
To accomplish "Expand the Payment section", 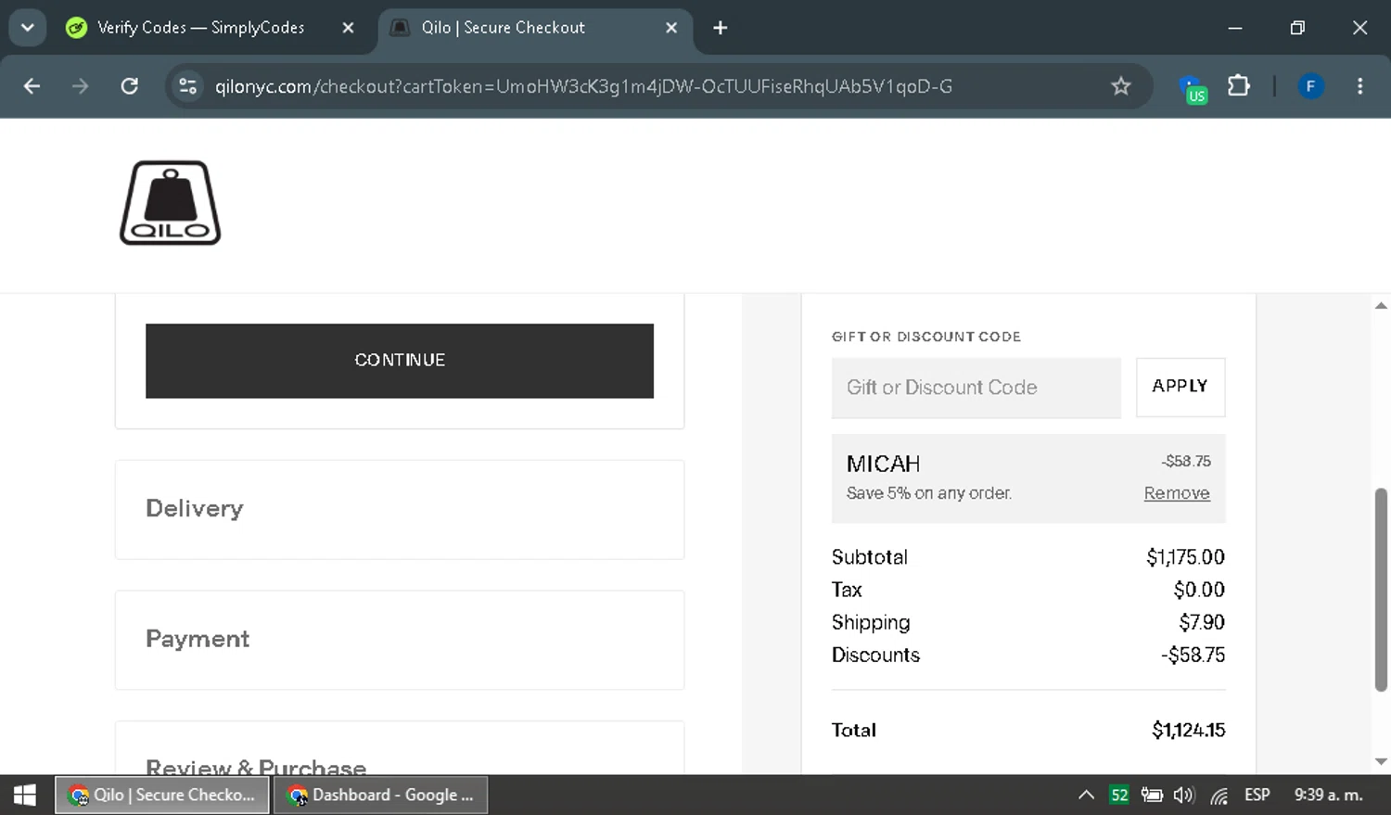I will click(x=400, y=640).
